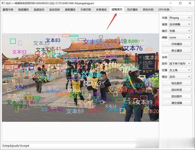
Task: Select the 视频监控 tab
Action: pos(39,9)
